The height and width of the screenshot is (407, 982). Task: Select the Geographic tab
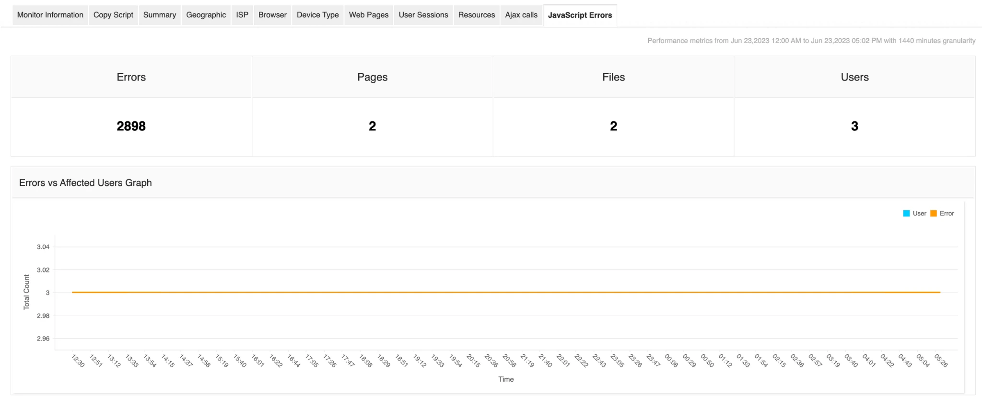pyautogui.click(x=206, y=15)
